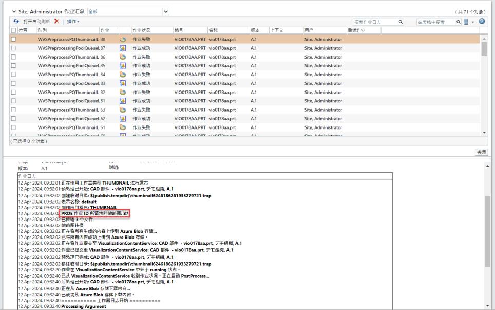Click the magnifier icon beside 在表格中搜索
This screenshot has width=495, height=310.
tap(459, 22)
